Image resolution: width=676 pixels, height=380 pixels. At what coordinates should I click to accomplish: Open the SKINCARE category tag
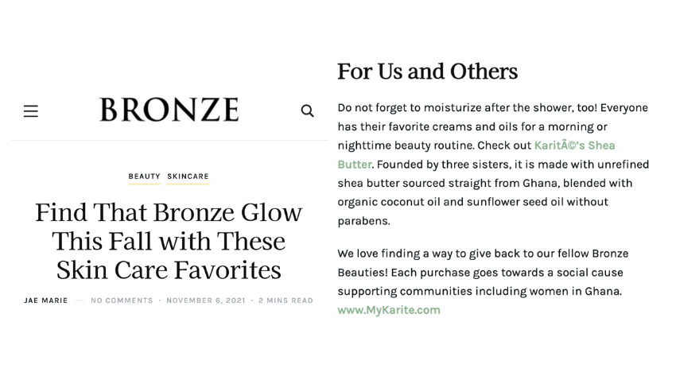pyautogui.click(x=188, y=176)
